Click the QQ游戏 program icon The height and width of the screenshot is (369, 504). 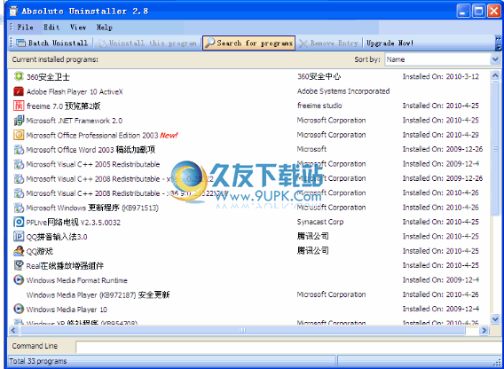[x=19, y=251]
